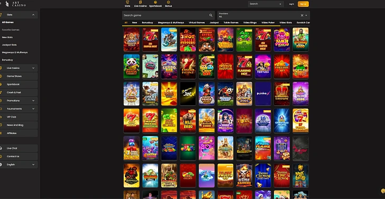
Task: Open Sportsbook in the sidebar
Action: [19, 84]
